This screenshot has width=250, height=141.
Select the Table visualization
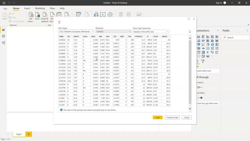click(x=199, y=52)
